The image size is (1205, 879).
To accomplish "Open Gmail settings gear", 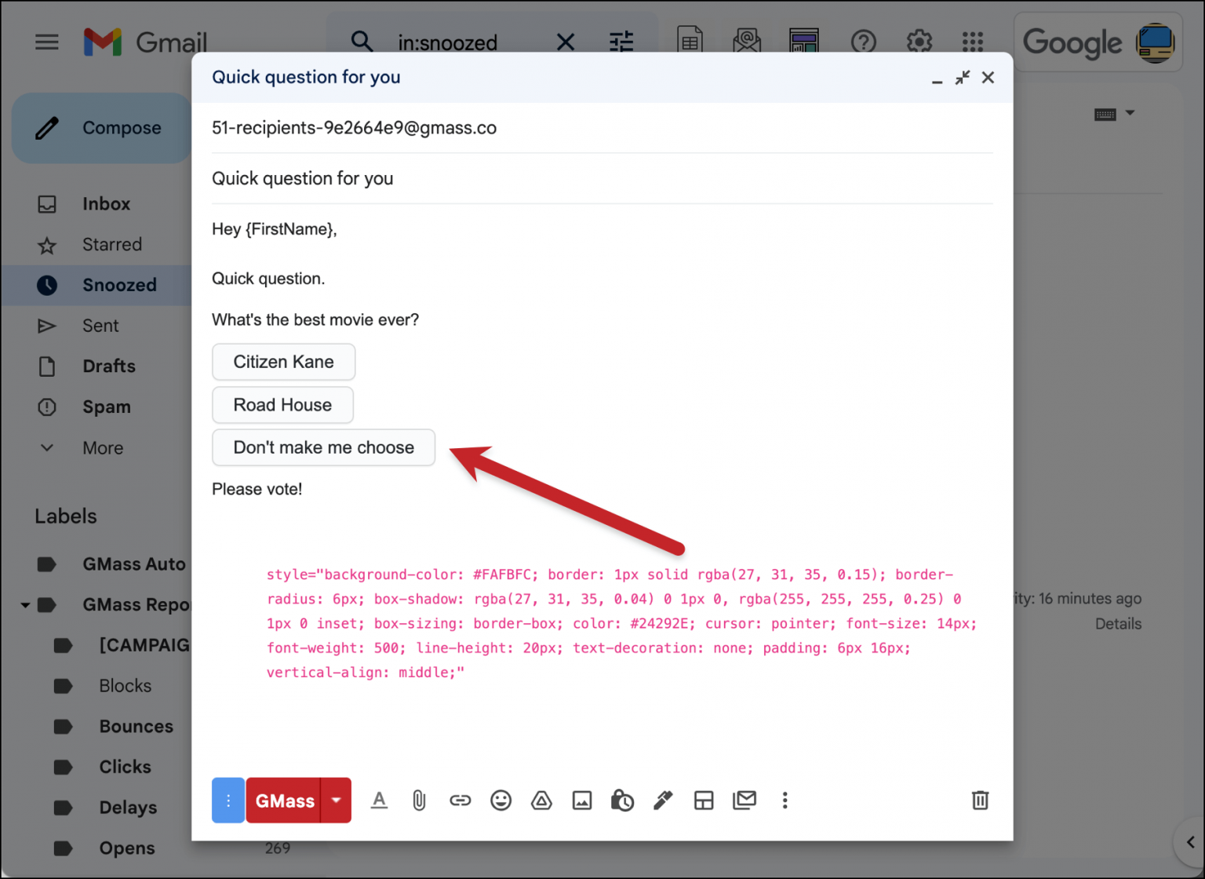I will pos(919,42).
